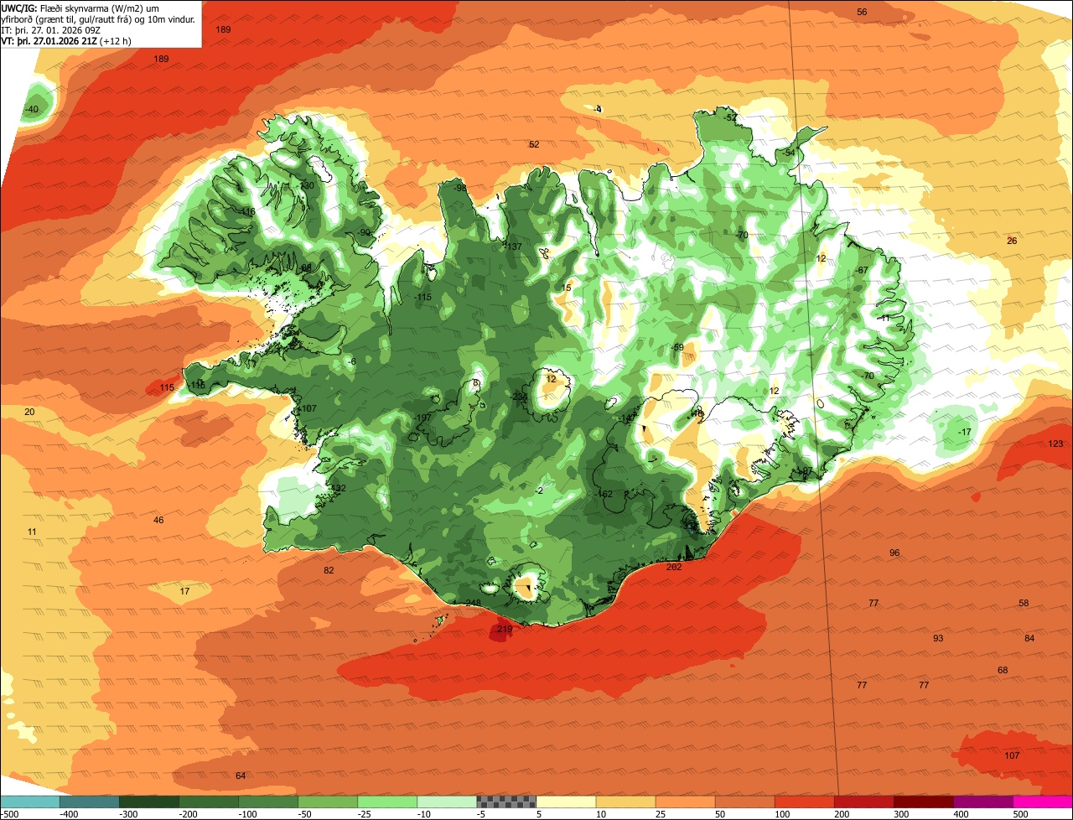Pick the yellow-orange swatch from 10 to 25
Screen dimensions: 1073x820
tap(625, 802)
